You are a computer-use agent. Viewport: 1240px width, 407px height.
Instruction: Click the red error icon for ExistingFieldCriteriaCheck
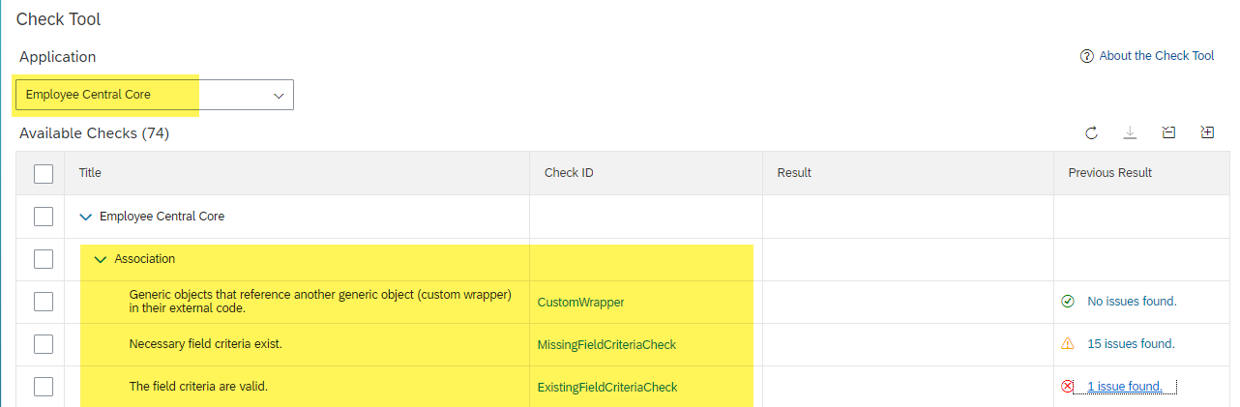1068,386
